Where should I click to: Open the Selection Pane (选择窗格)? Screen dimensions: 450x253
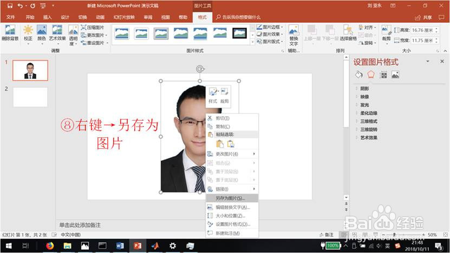click(x=348, y=33)
